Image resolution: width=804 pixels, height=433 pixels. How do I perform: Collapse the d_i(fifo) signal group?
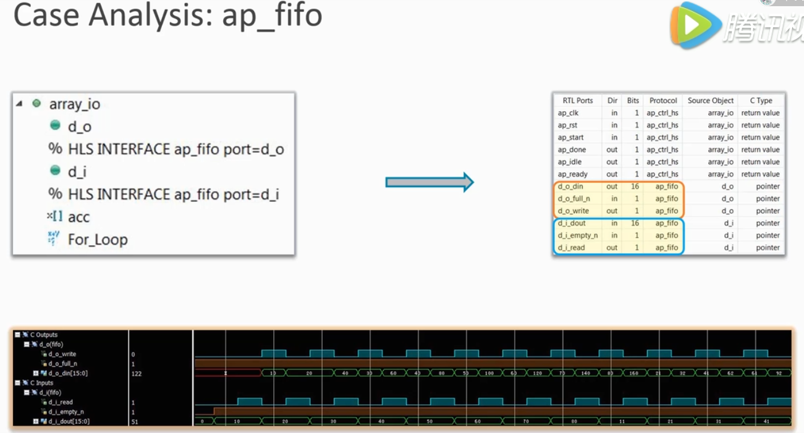point(27,392)
